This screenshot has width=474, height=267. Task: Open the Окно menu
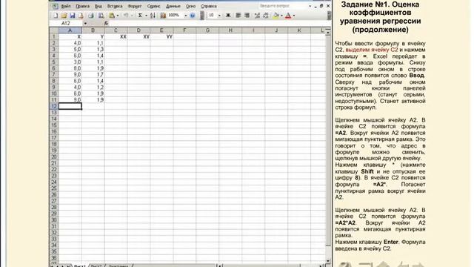[190, 6]
